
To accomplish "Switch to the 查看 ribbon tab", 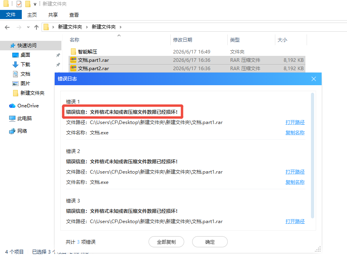I will 74,15.
